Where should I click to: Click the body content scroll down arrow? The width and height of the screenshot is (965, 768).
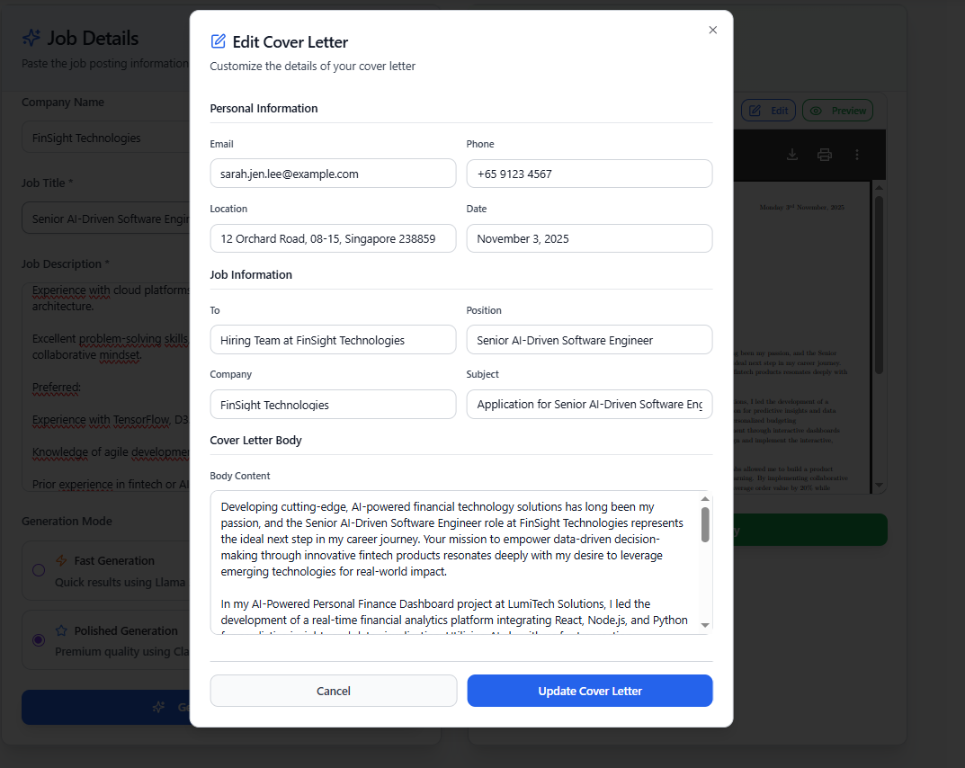tap(705, 625)
